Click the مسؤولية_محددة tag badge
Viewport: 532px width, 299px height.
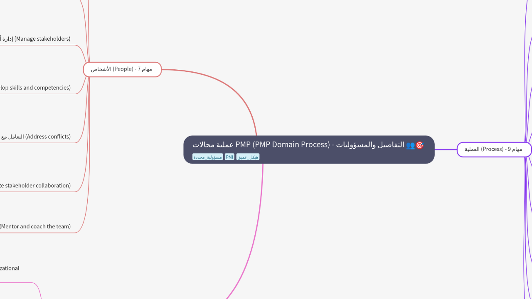click(x=207, y=157)
